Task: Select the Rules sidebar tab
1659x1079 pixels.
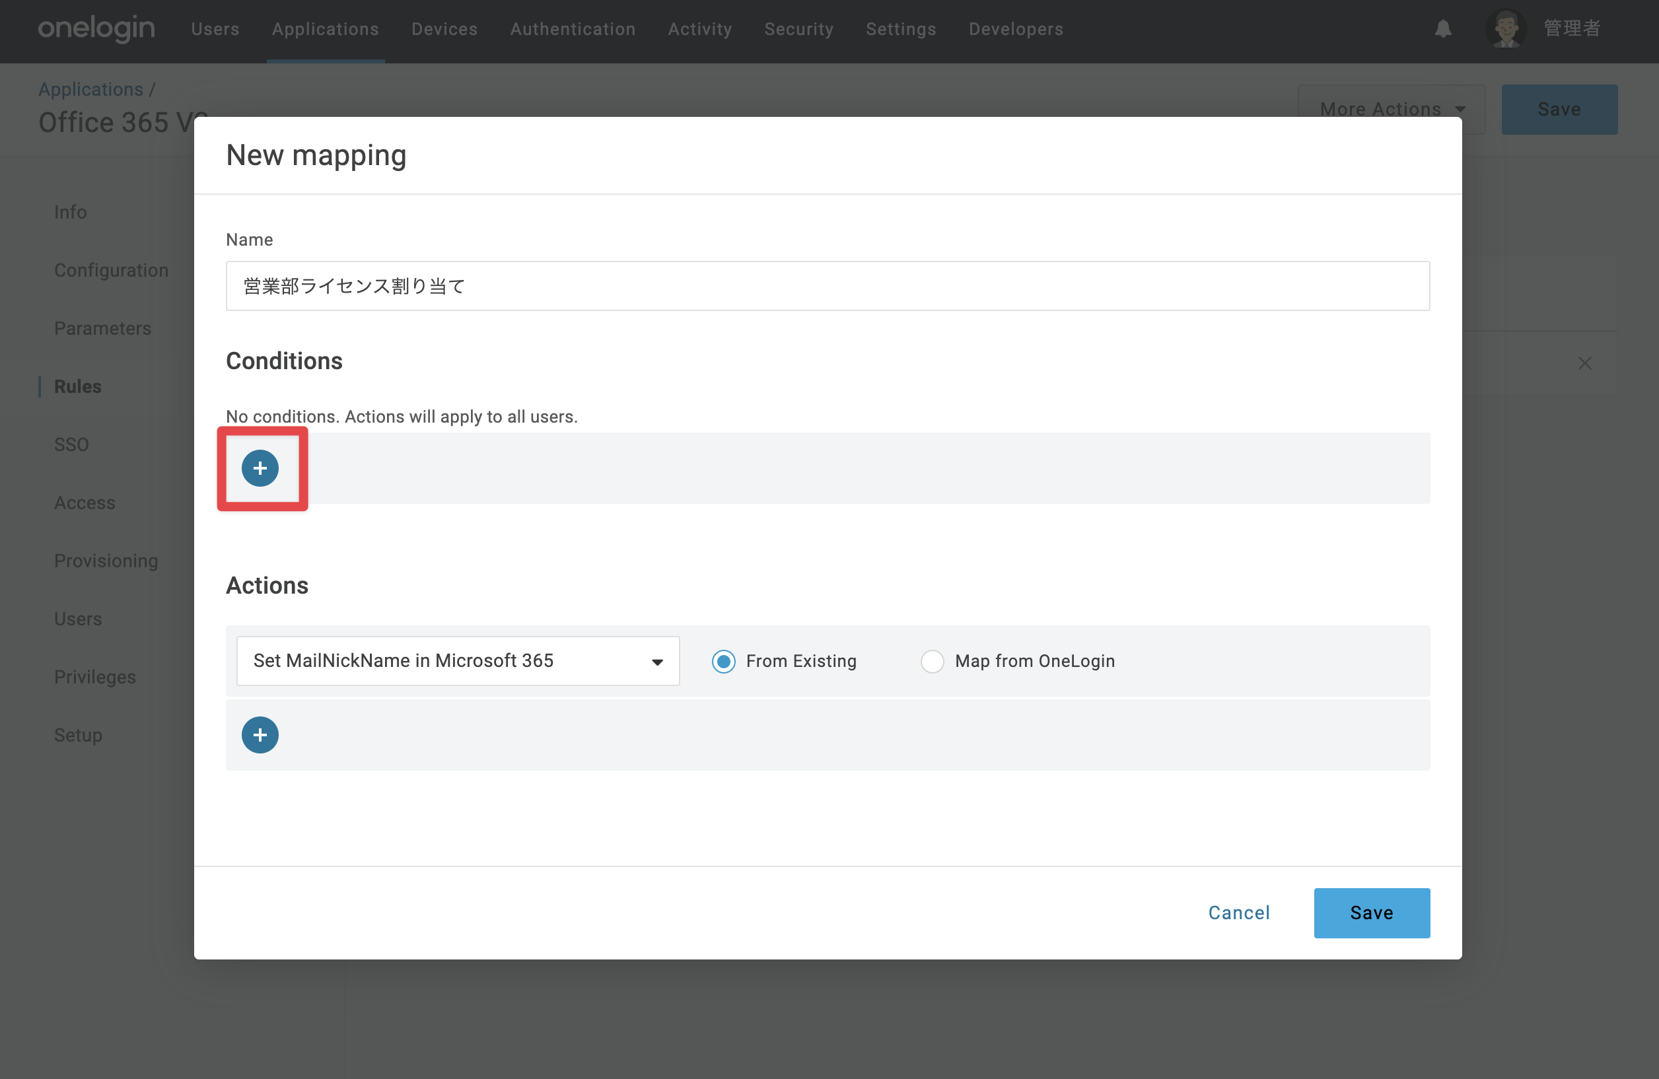Action: (x=77, y=386)
